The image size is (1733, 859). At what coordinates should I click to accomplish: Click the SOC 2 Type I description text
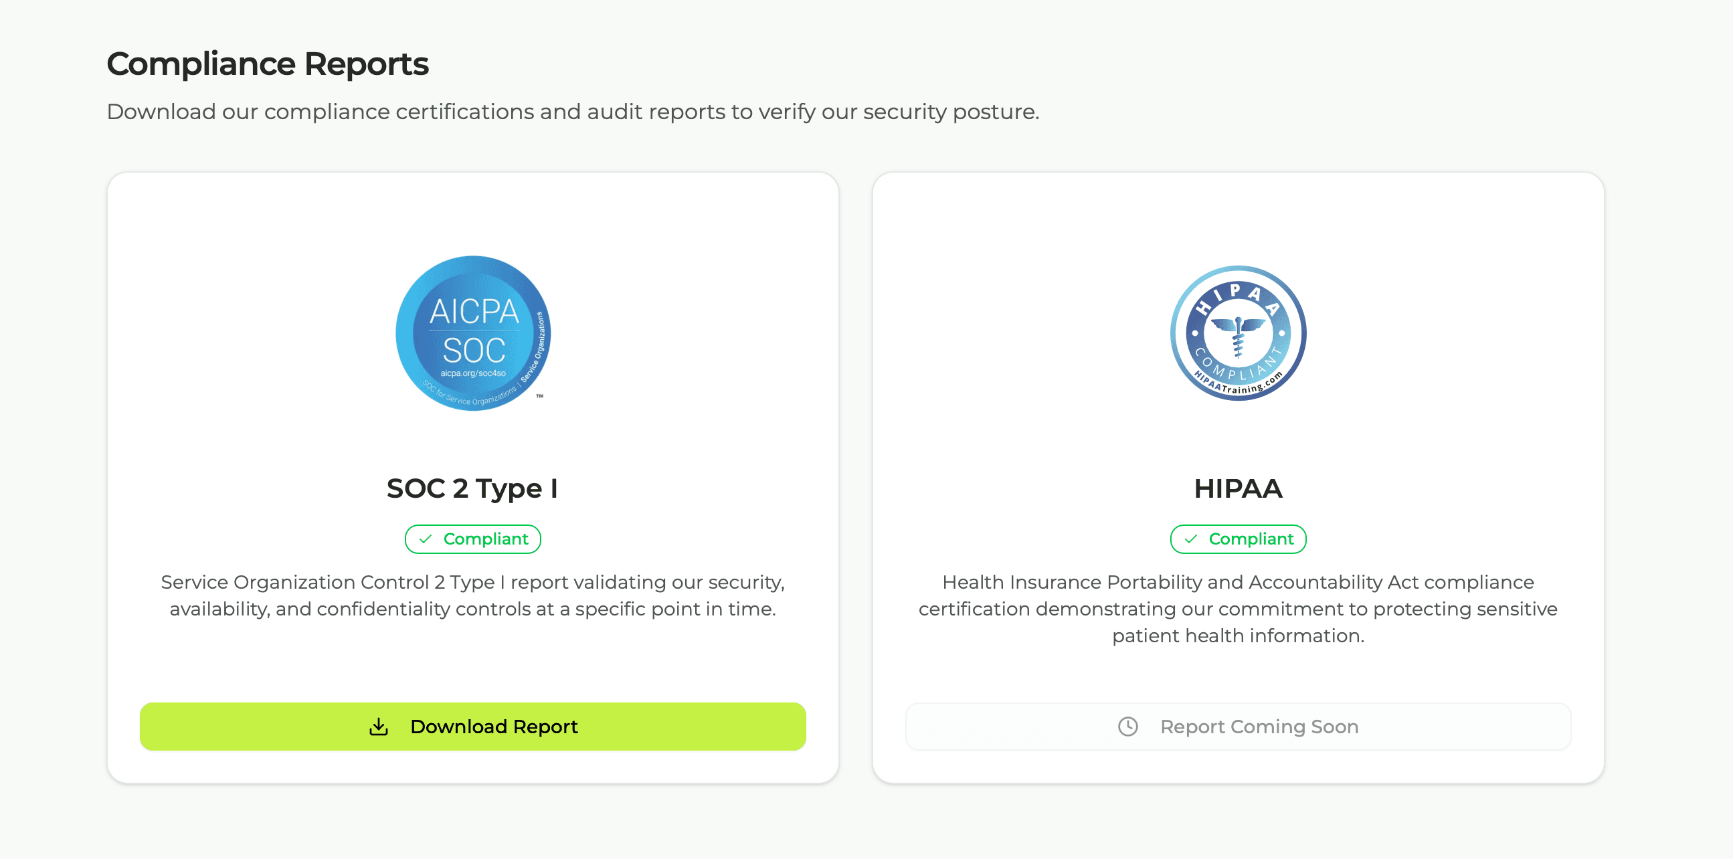472,595
